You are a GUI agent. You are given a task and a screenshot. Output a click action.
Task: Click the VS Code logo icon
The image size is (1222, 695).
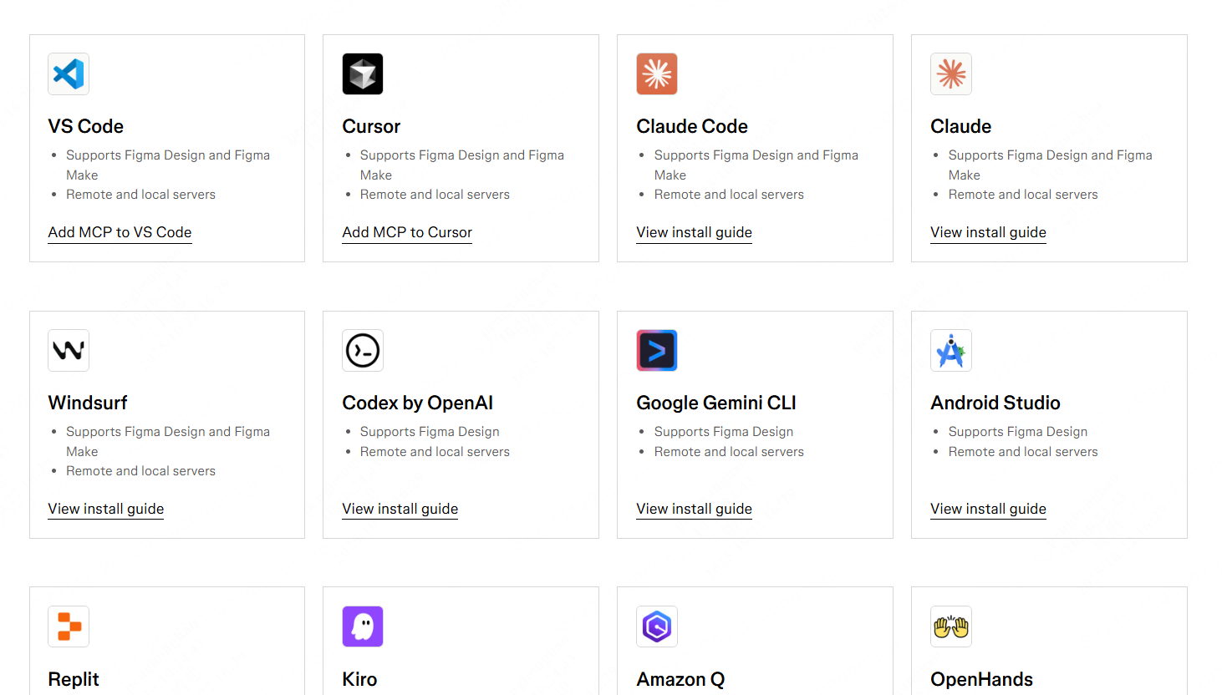(69, 74)
